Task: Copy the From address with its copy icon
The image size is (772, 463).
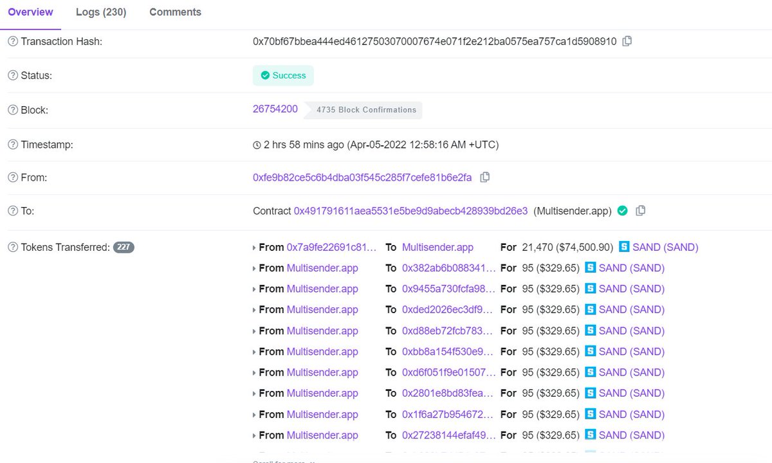Action: pos(484,176)
